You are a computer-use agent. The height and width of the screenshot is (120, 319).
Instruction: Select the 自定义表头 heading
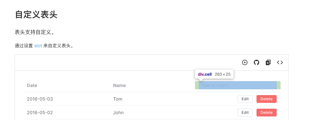(36, 15)
